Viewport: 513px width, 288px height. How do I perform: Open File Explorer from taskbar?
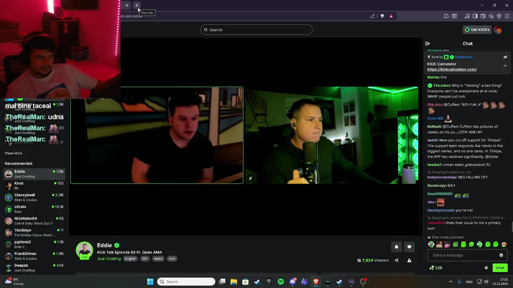pyautogui.click(x=234, y=282)
